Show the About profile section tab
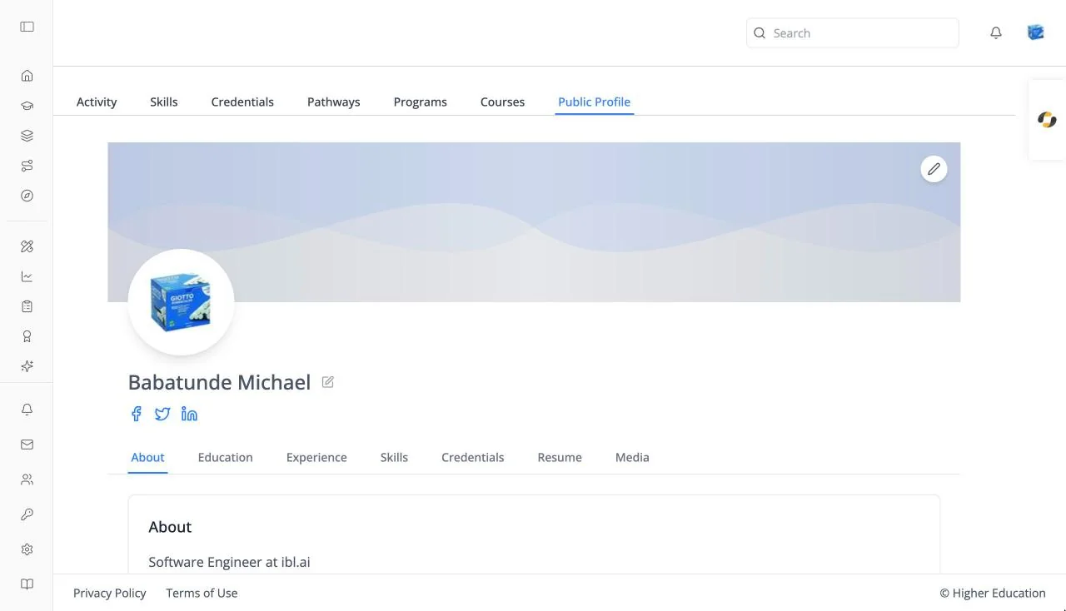 pos(148,457)
